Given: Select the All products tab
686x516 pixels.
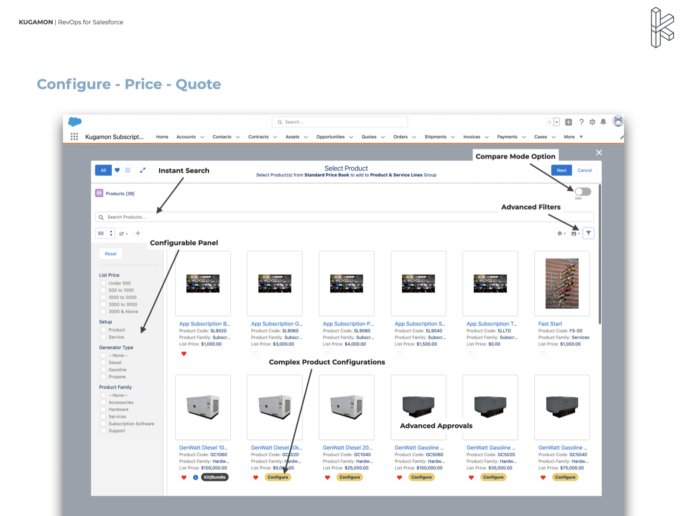Looking at the screenshot, I should pyautogui.click(x=103, y=170).
